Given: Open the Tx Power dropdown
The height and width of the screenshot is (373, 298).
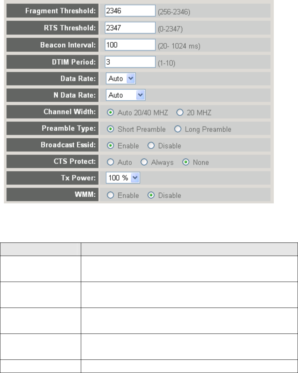Looking at the screenshot, I should (123, 178).
